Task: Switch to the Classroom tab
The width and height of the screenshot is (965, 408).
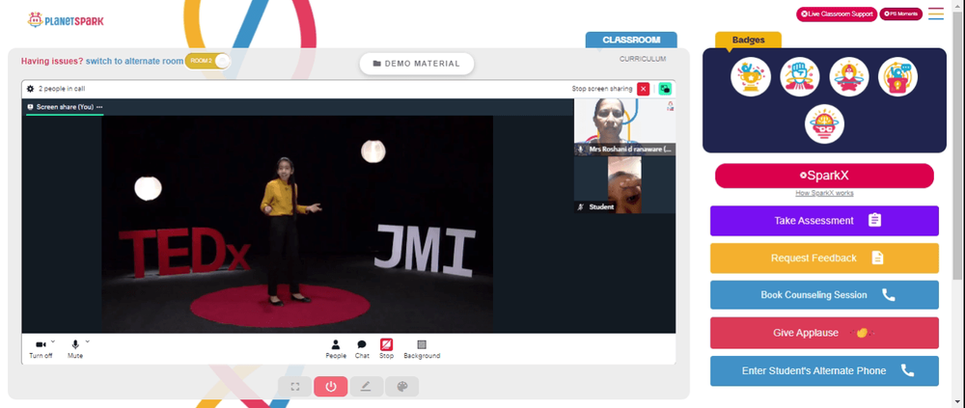Action: pos(631,40)
